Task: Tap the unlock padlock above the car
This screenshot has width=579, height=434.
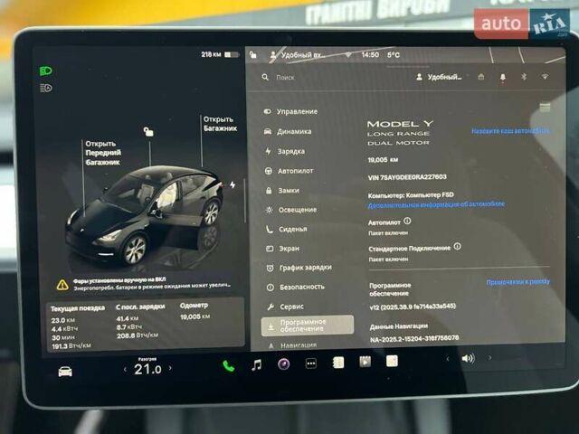Action: [148, 131]
